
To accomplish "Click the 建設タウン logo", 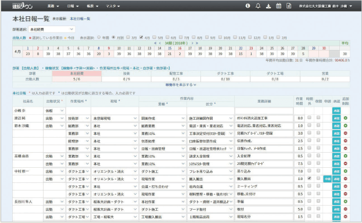I will [x=23, y=6].
